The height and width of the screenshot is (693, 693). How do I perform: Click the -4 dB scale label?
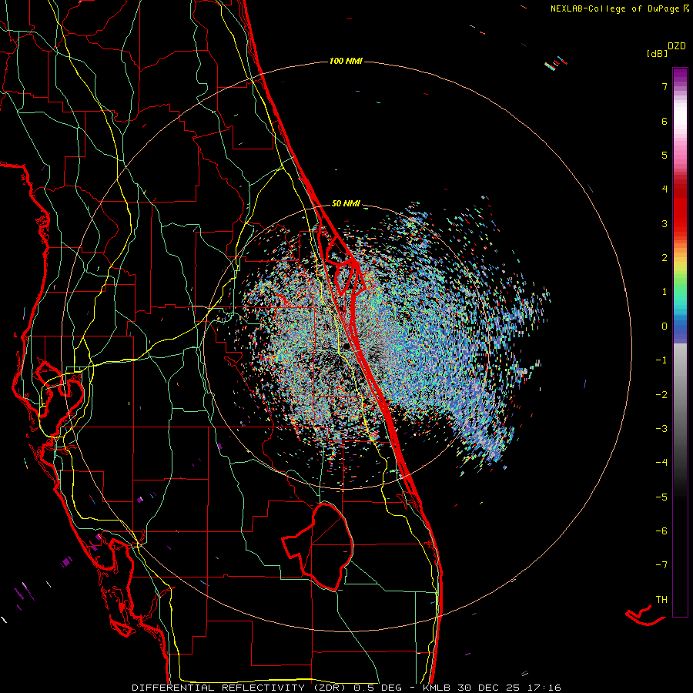tap(661, 462)
